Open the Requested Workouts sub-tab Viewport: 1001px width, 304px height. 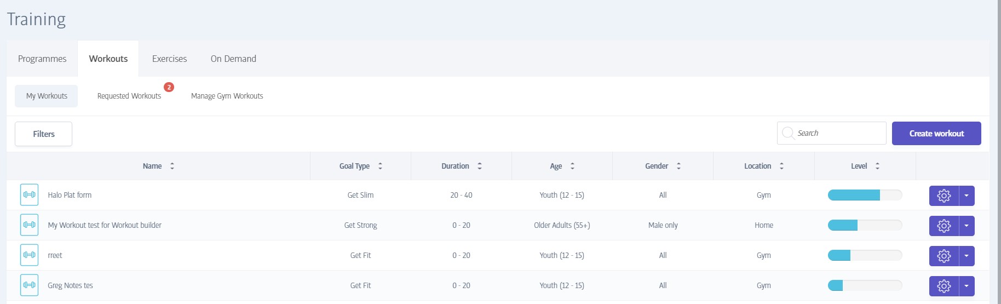pyautogui.click(x=129, y=96)
